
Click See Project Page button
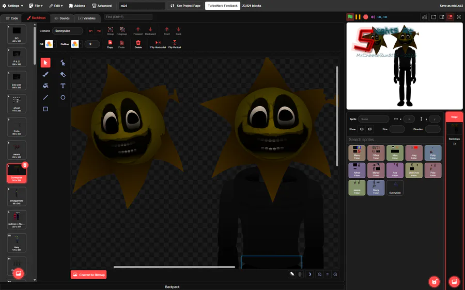click(185, 6)
